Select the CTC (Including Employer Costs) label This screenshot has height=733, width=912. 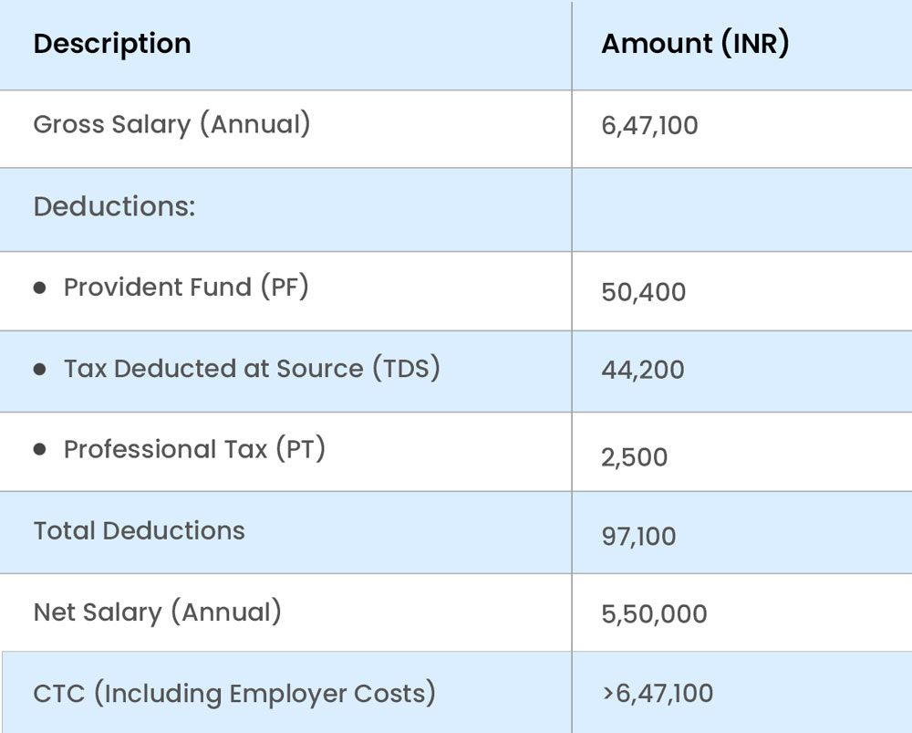234,694
